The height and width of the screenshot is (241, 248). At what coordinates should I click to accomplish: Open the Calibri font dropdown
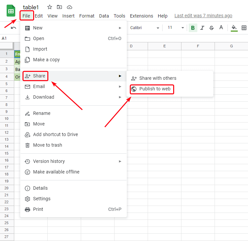point(145,28)
